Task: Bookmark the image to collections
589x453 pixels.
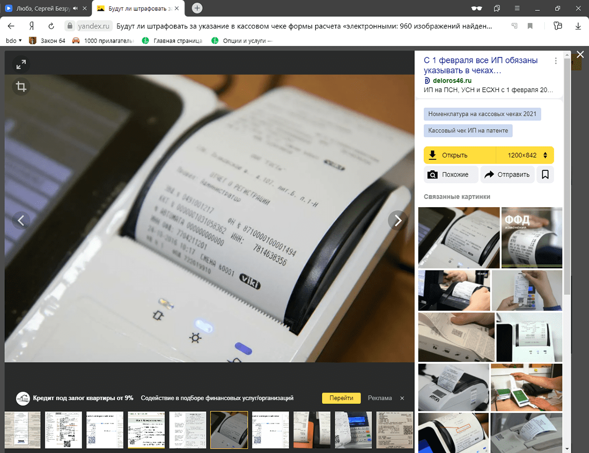Action: pyautogui.click(x=545, y=174)
